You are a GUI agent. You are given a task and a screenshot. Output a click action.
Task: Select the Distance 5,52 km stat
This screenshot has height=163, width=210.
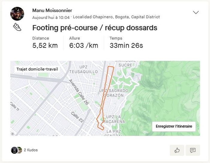pyautogui.click(x=45, y=43)
